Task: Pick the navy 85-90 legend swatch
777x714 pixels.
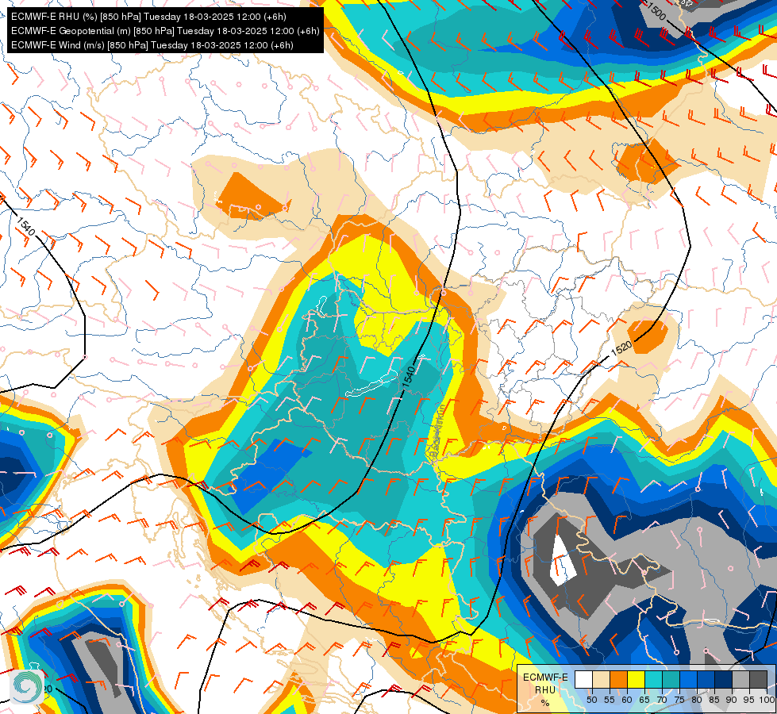Action: coord(724,679)
